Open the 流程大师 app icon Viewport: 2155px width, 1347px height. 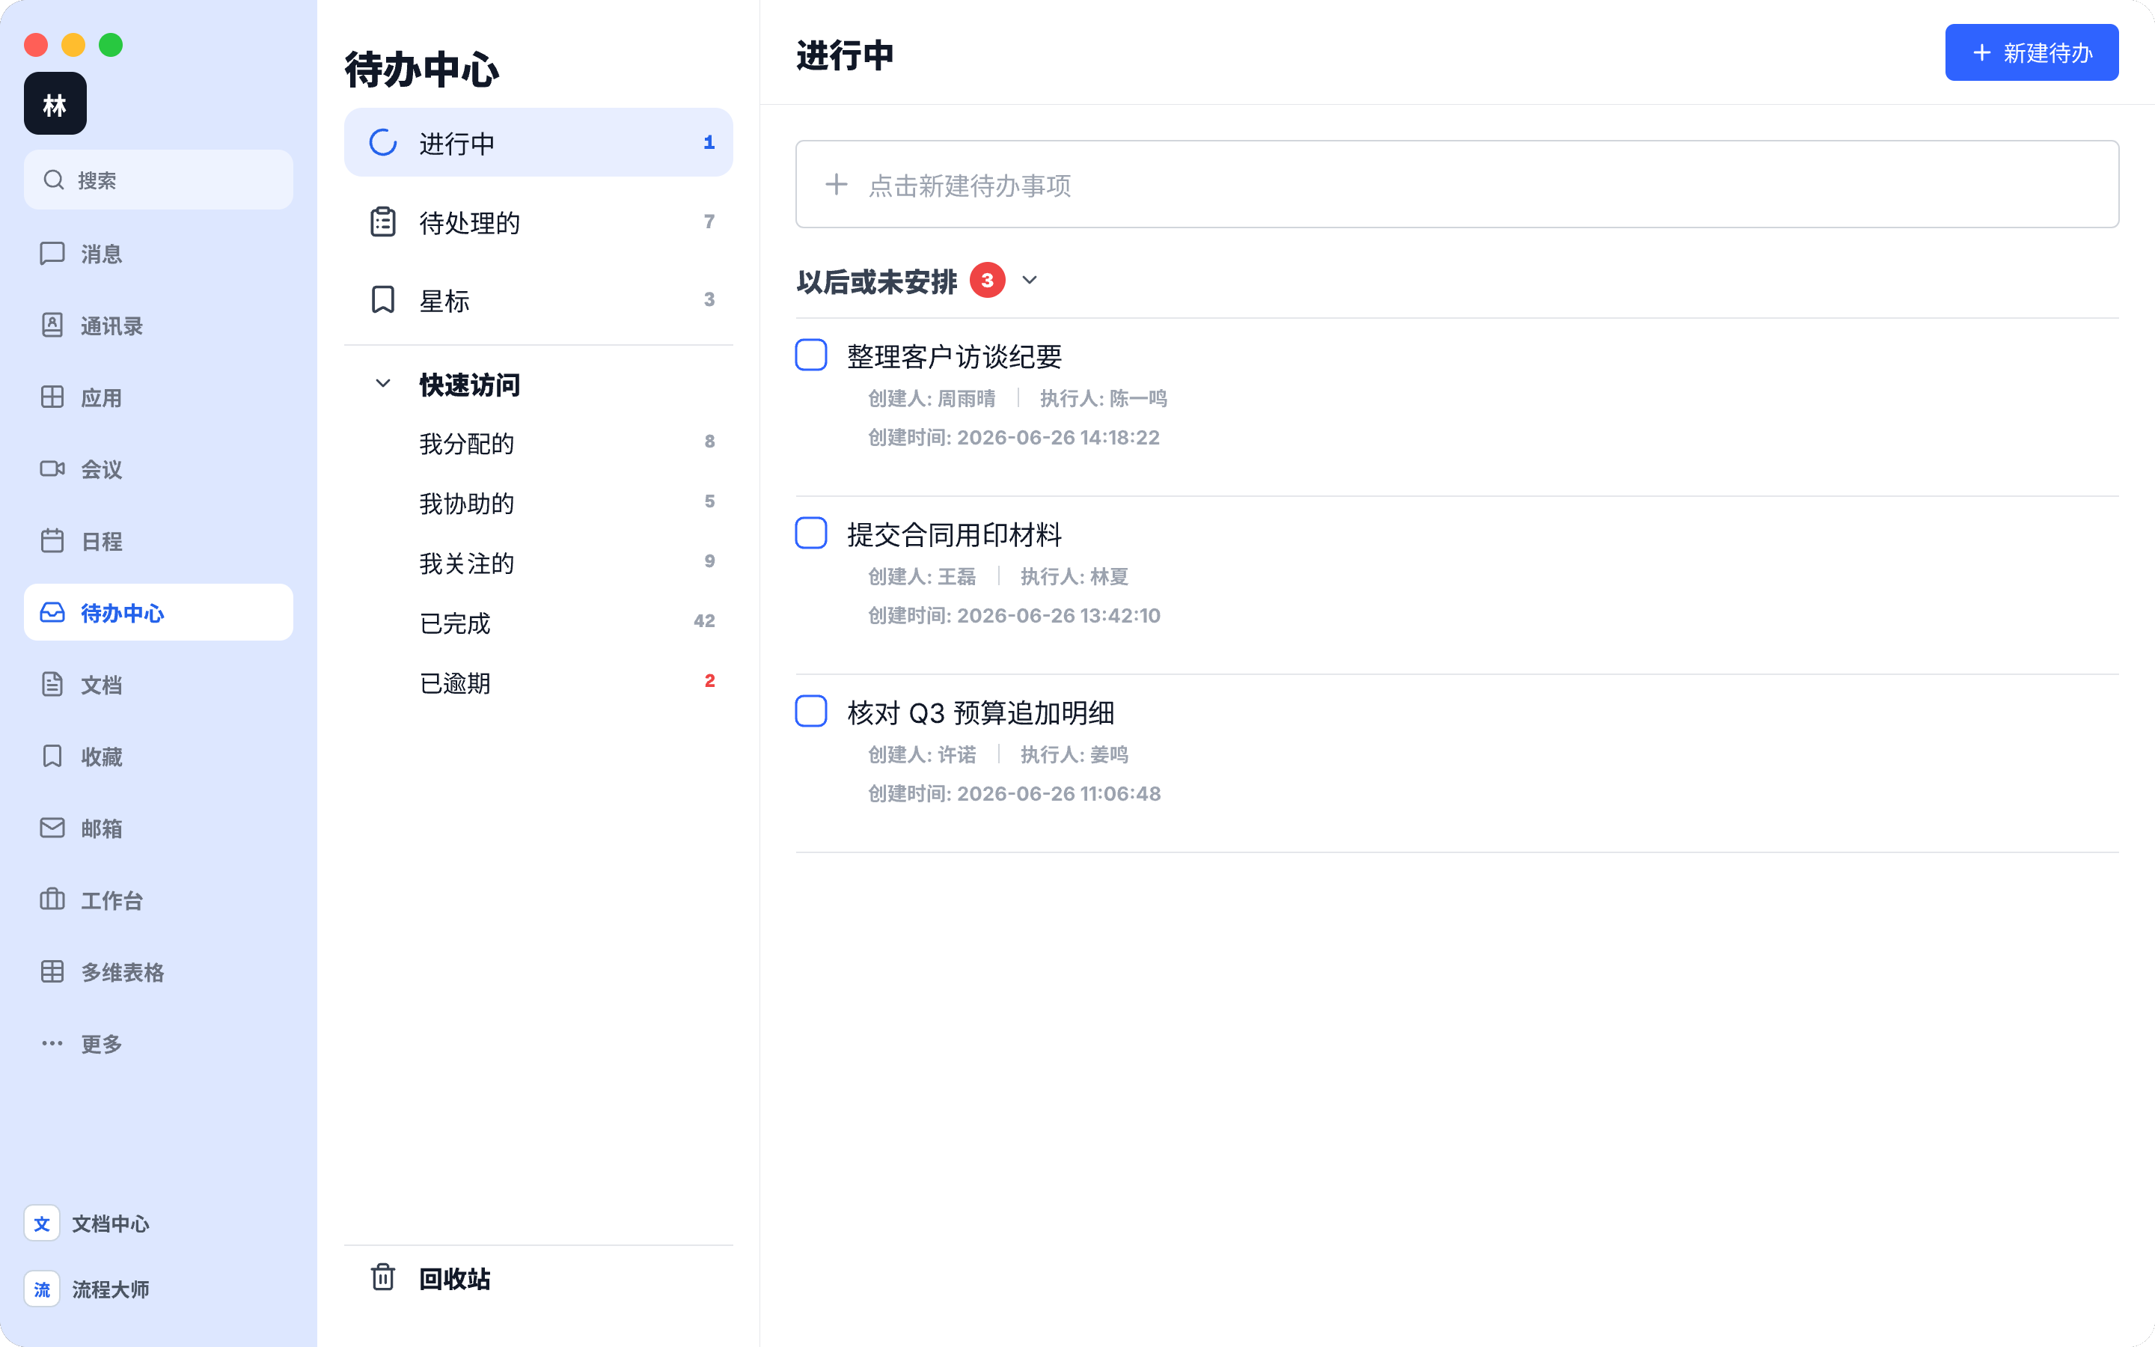pos(42,1289)
